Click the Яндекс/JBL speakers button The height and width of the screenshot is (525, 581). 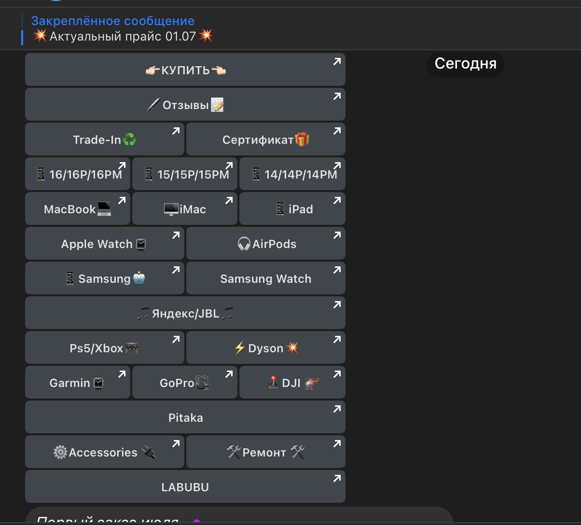[185, 313]
